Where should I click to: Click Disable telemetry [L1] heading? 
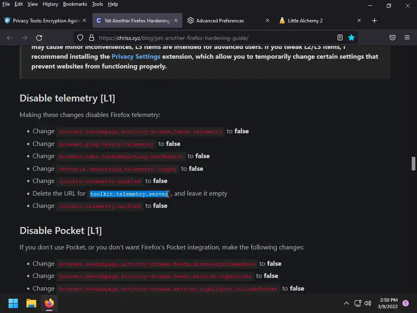pyautogui.click(x=67, y=98)
